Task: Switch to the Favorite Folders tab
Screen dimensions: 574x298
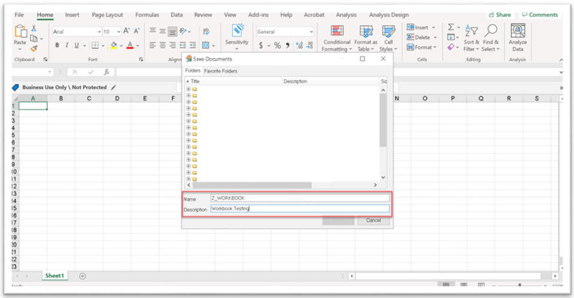Action: [x=220, y=71]
